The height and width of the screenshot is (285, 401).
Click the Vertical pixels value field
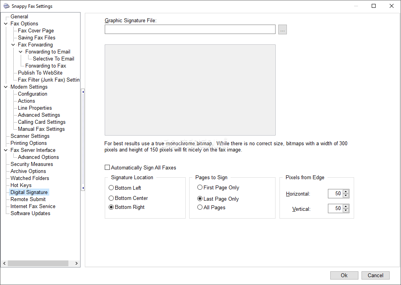[x=335, y=208]
